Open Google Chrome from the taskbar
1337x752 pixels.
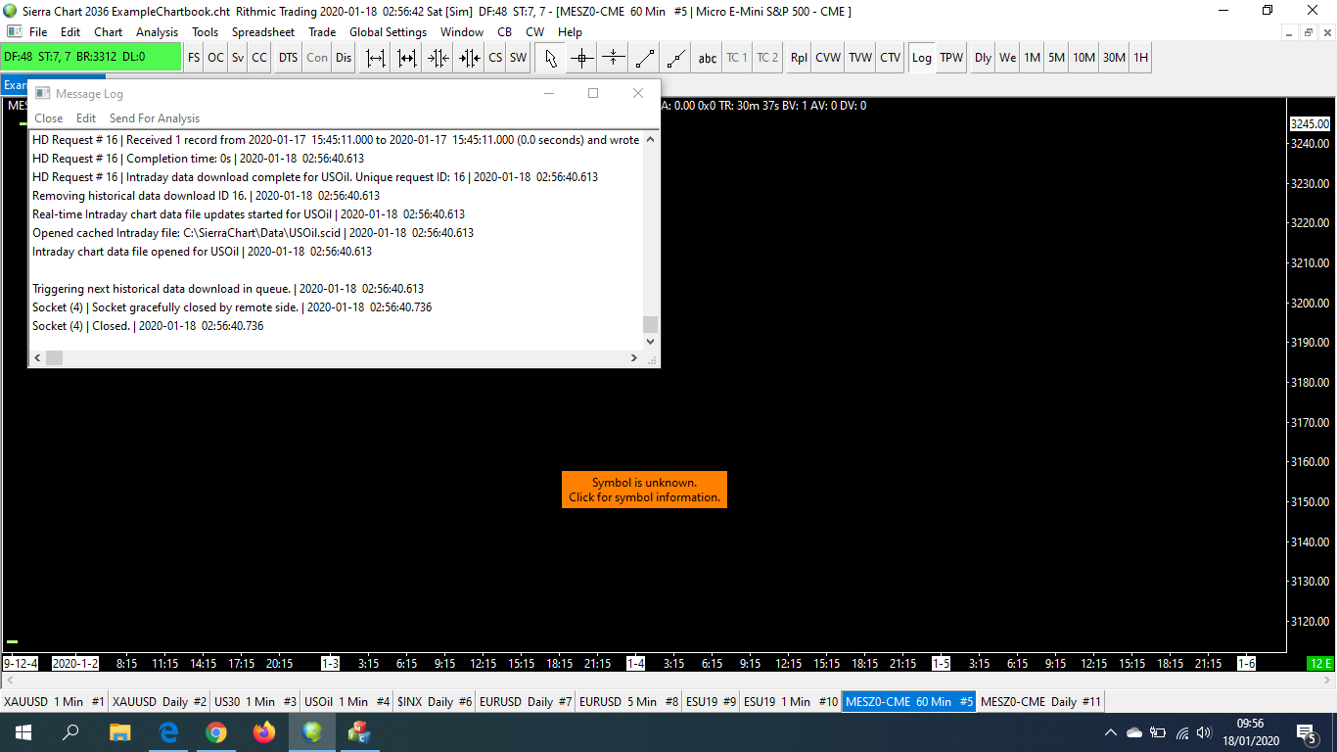coord(215,731)
